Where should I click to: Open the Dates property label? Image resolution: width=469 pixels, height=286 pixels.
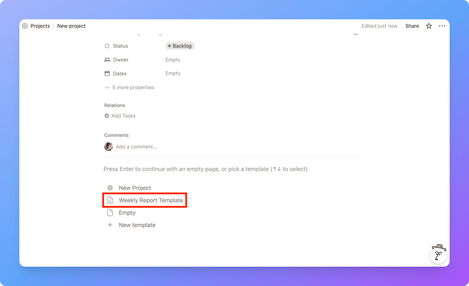click(120, 73)
